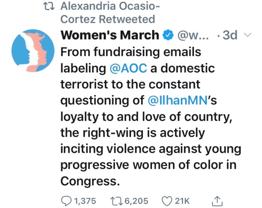Click the 21K like count
The width and height of the screenshot is (262, 208).
click(x=182, y=201)
